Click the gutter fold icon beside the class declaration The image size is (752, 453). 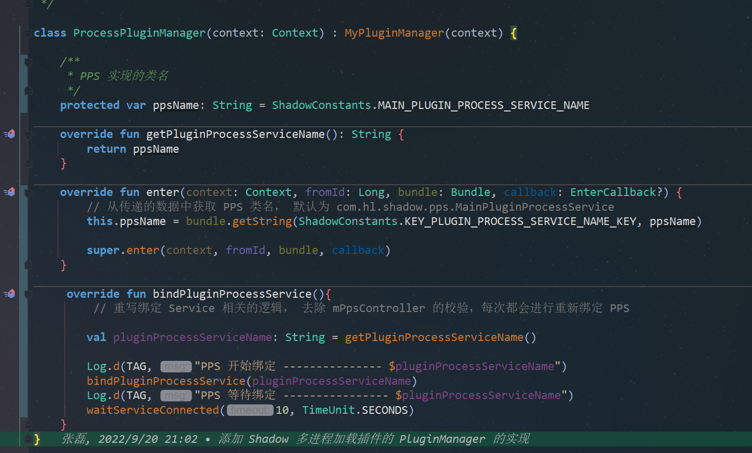(28, 33)
